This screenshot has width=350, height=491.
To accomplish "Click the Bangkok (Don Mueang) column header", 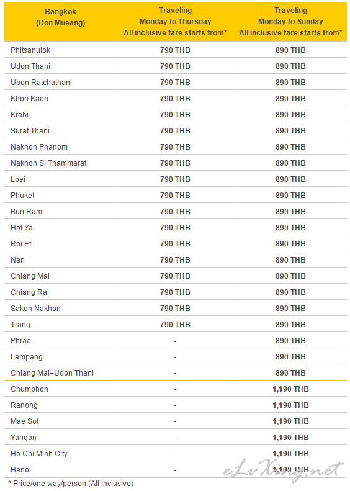I will [60, 17].
